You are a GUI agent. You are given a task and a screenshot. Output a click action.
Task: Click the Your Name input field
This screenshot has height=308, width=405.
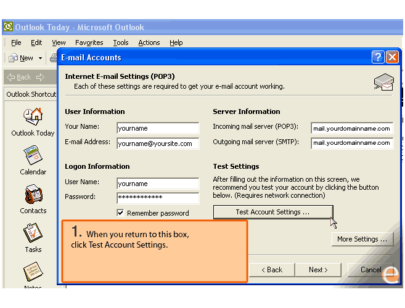(158, 128)
